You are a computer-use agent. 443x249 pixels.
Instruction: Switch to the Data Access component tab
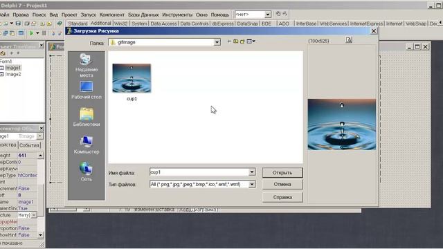[163, 24]
